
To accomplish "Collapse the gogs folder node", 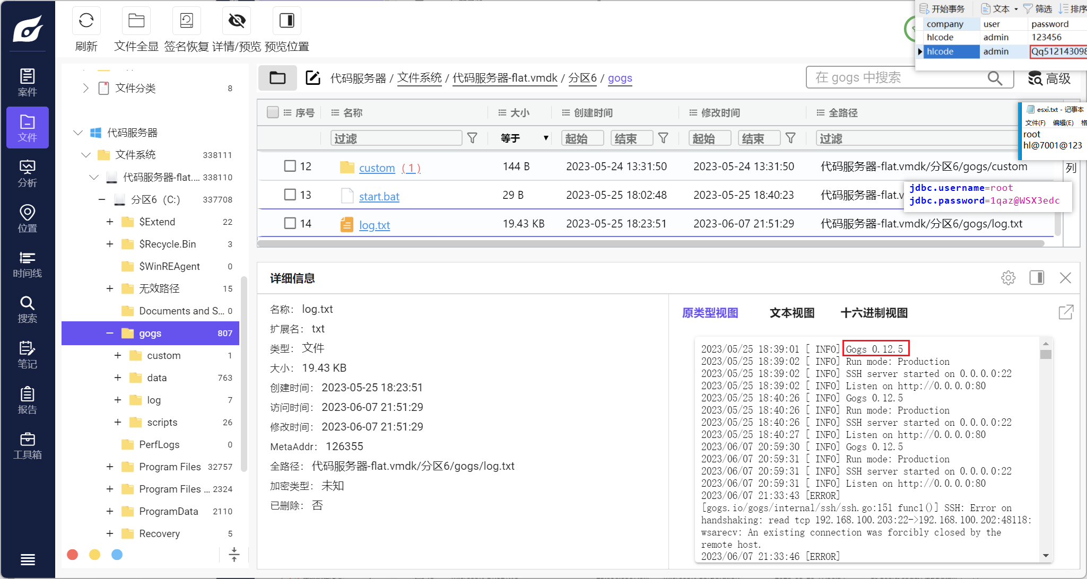I will pyautogui.click(x=109, y=333).
